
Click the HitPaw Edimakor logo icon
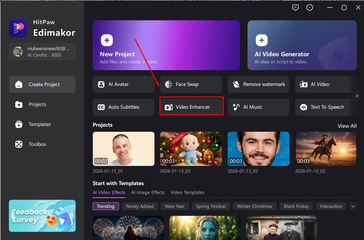[18, 28]
